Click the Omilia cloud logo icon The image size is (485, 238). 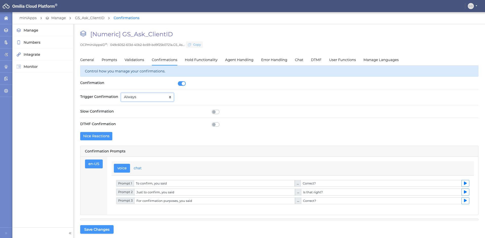[6, 6]
